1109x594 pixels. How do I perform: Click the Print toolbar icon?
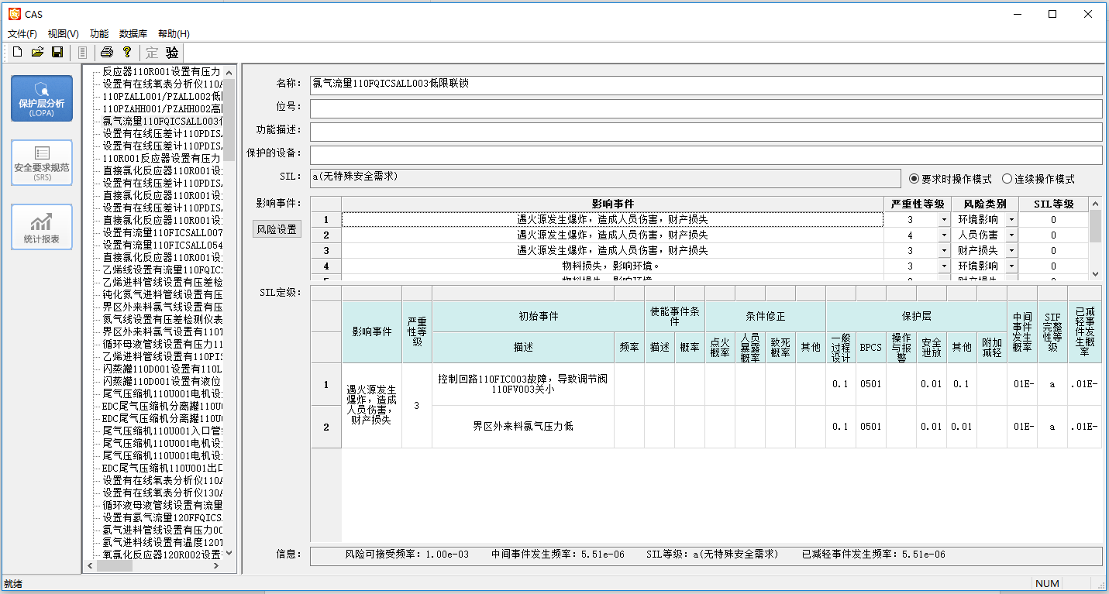click(x=107, y=52)
